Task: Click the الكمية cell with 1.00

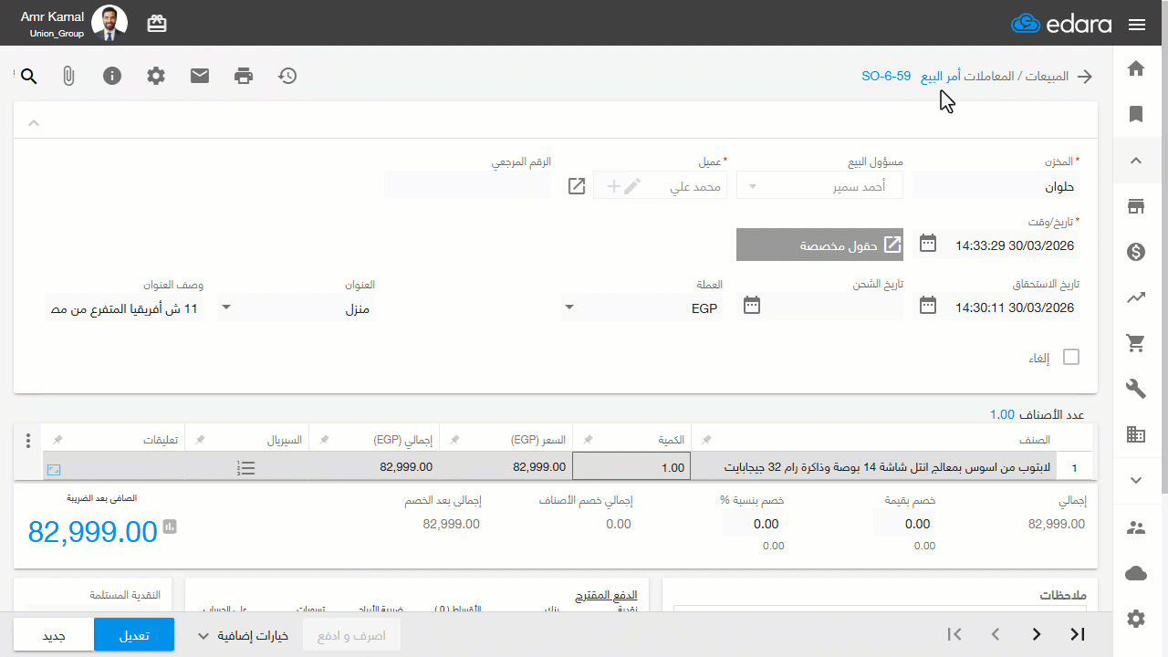Action: point(631,467)
